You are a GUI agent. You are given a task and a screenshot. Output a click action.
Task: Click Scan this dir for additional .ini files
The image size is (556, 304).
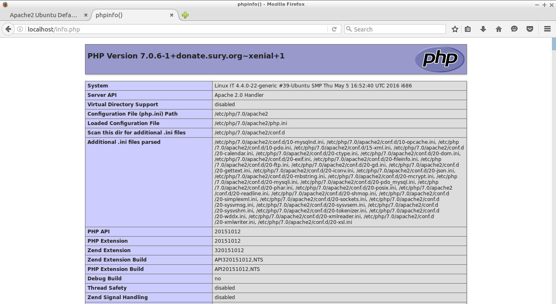137,133
